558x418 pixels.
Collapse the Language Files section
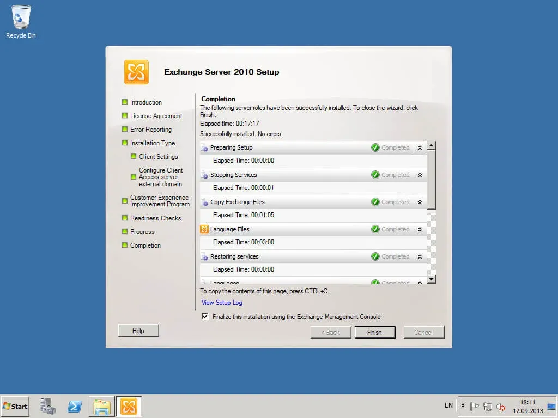coord(420,229)
